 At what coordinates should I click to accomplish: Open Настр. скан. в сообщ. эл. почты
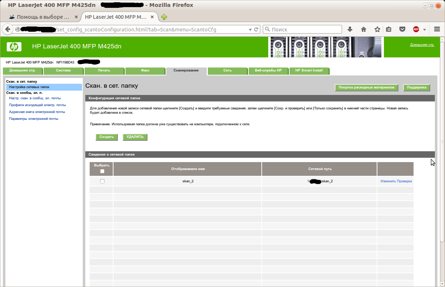(35, 98)
